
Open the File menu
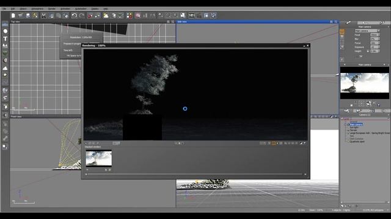tap(4, 9)
